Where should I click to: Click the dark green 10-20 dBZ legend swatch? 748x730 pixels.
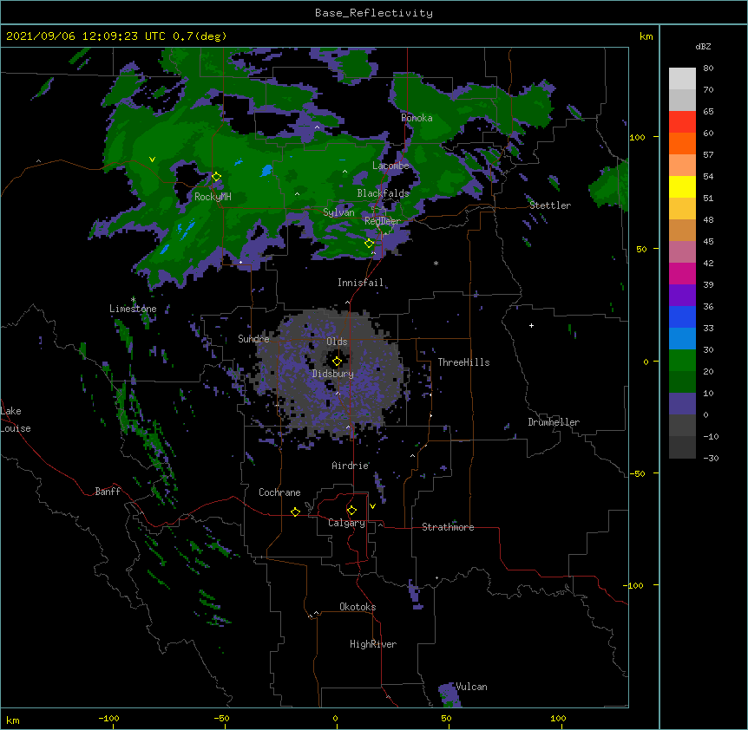(682, 382)
